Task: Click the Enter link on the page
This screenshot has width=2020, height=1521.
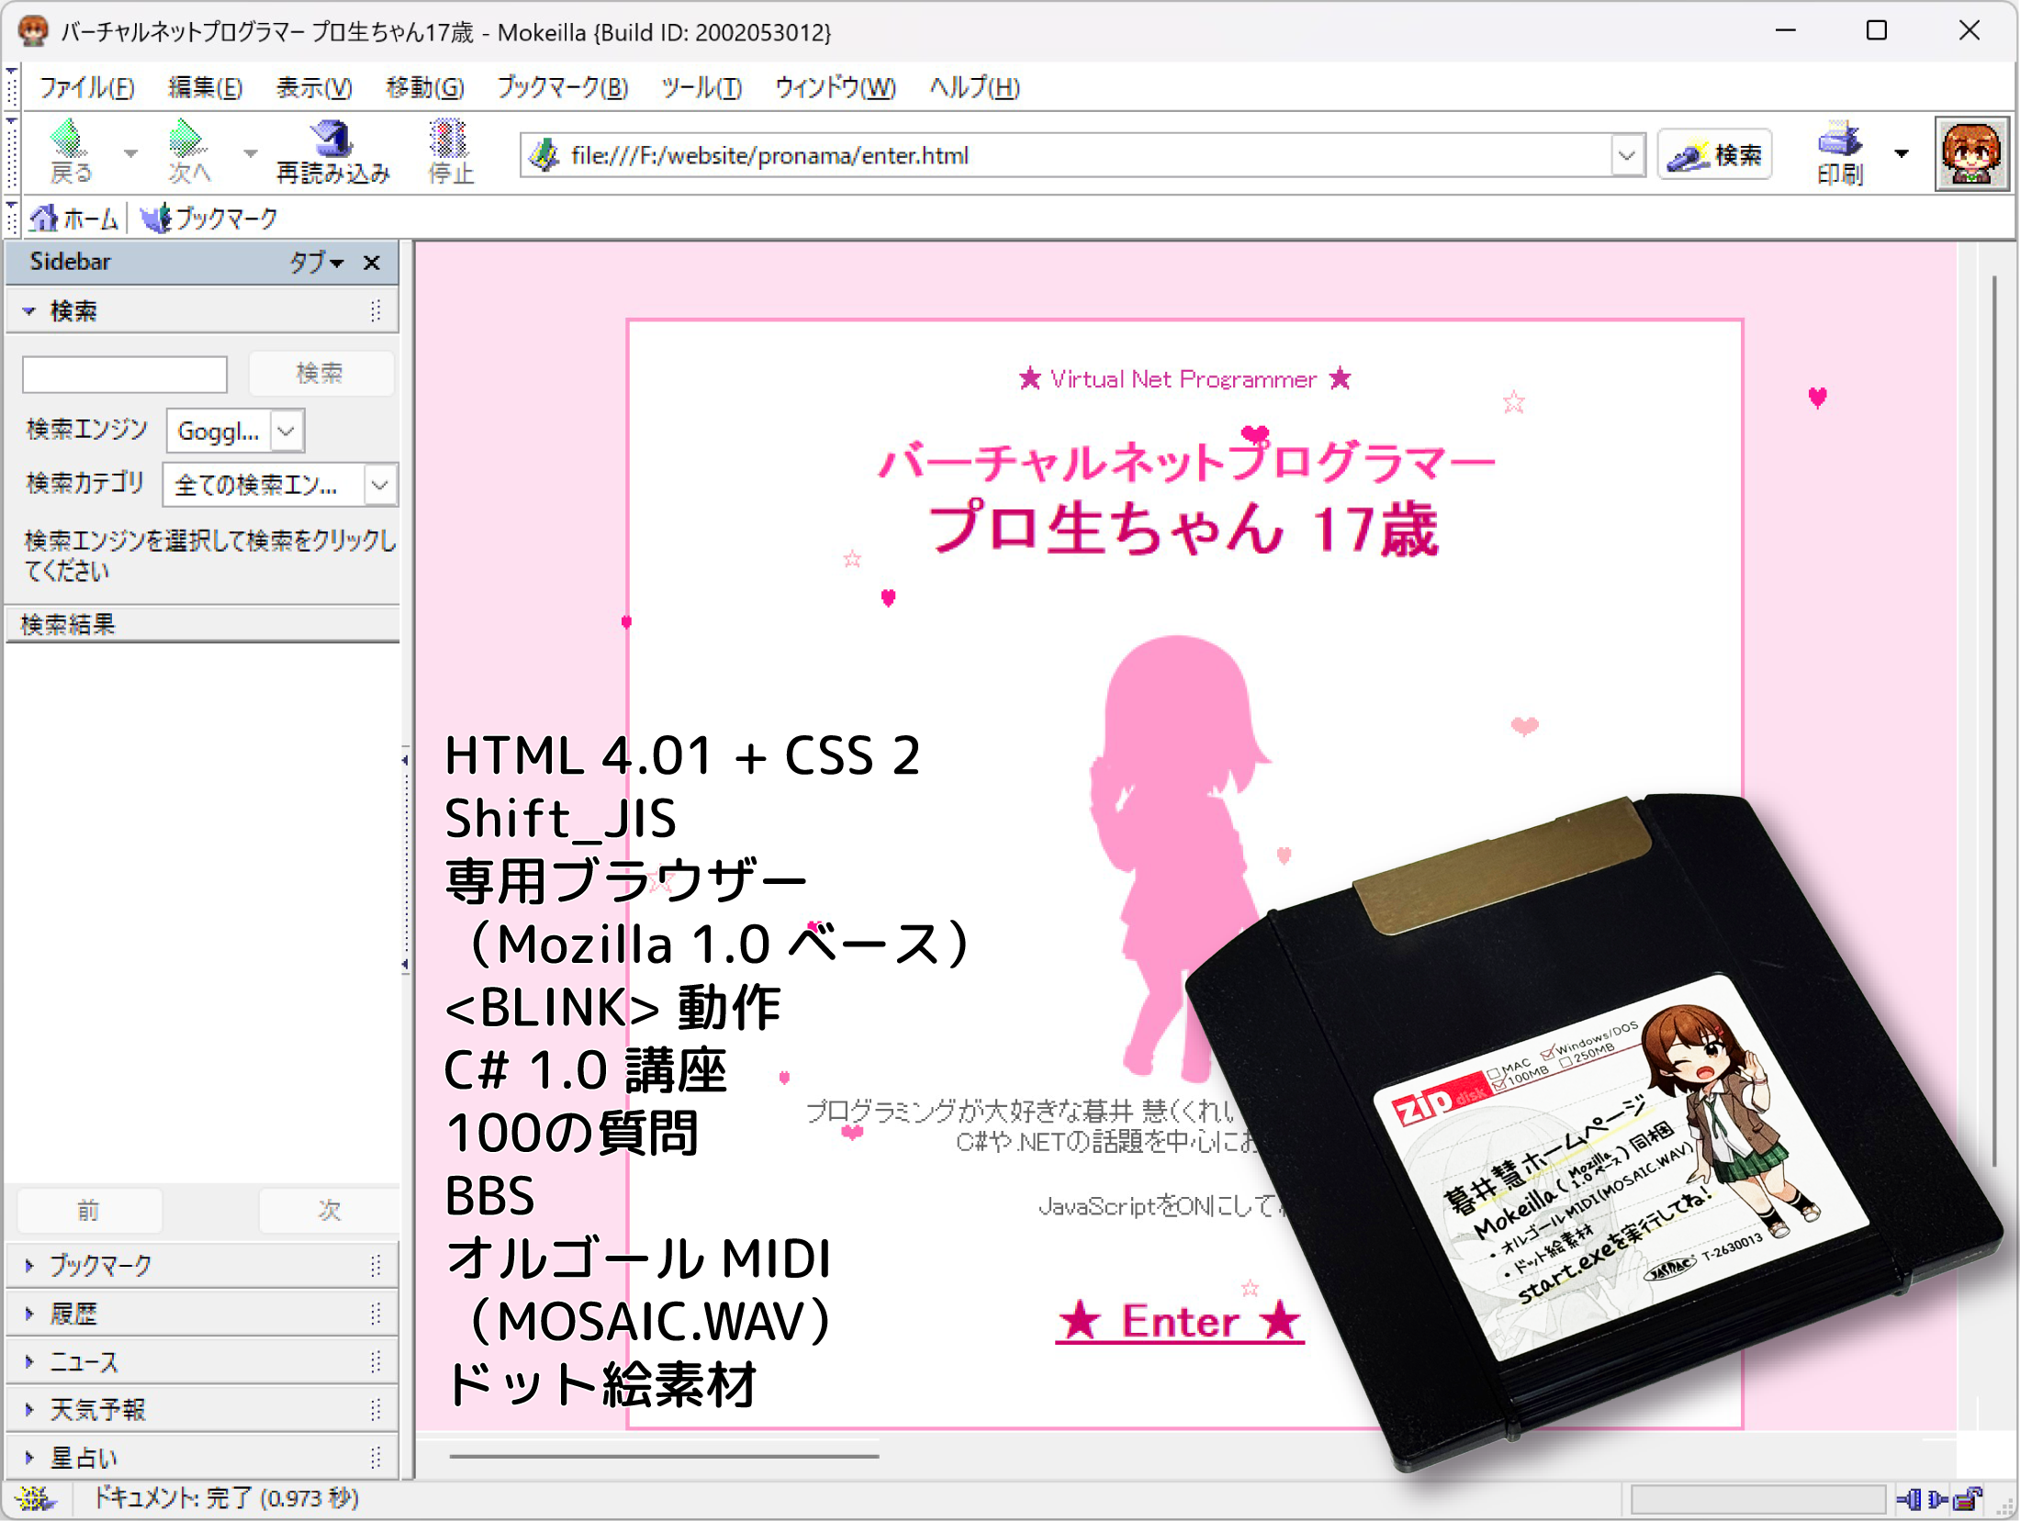Action: (x=1180, y=1322)
